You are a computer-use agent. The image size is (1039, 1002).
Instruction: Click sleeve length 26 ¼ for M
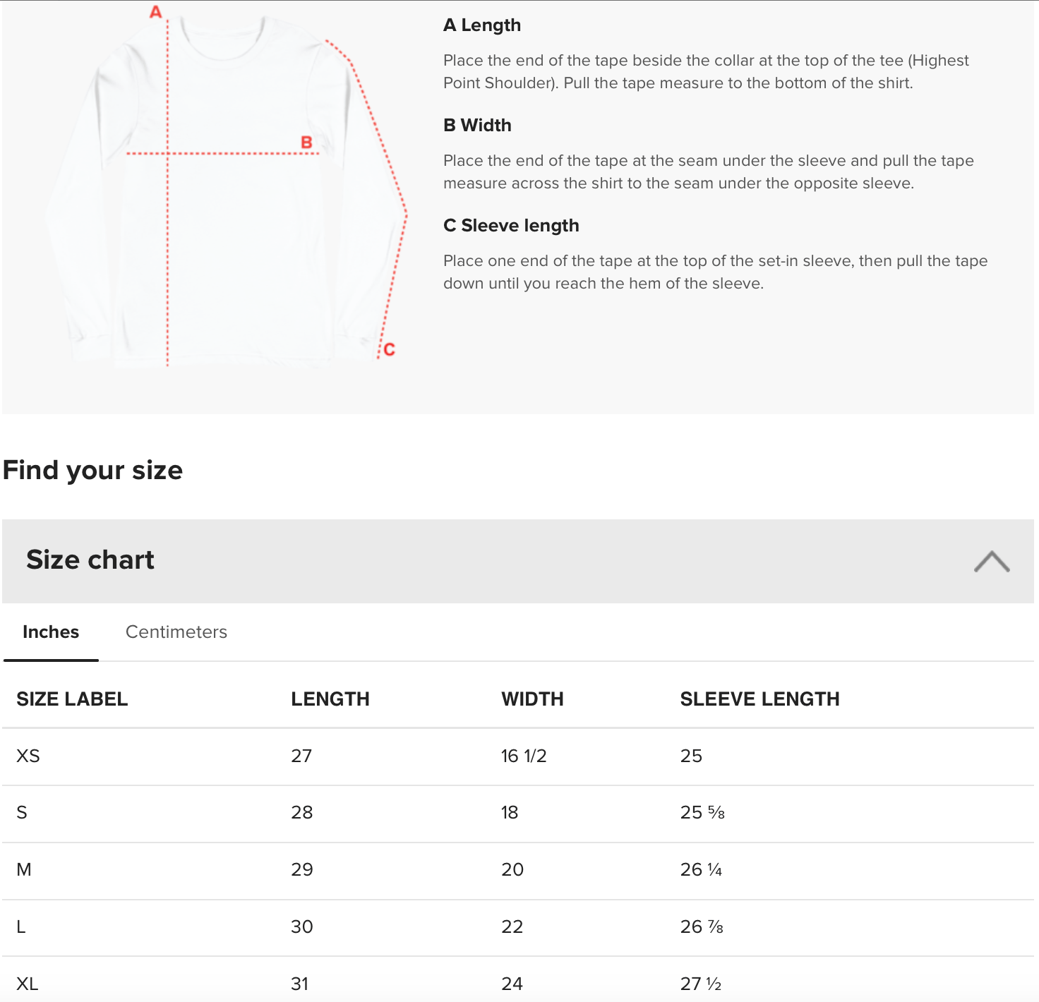coord(701,870)
